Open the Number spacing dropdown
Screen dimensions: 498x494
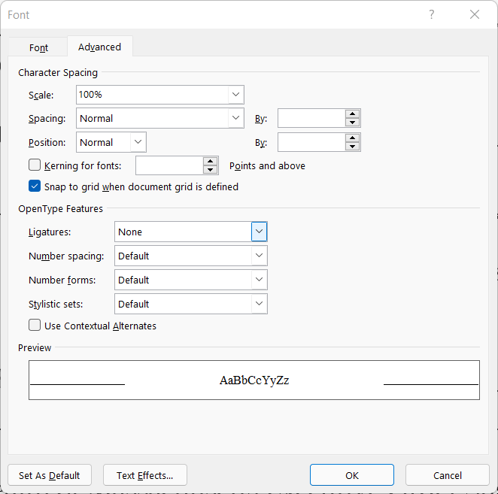(x=260, y=256)
